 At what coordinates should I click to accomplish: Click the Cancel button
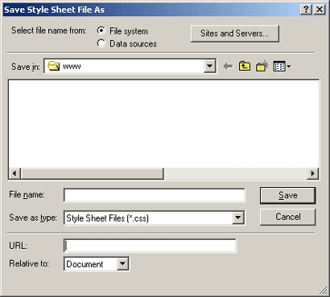click(287, 217)
